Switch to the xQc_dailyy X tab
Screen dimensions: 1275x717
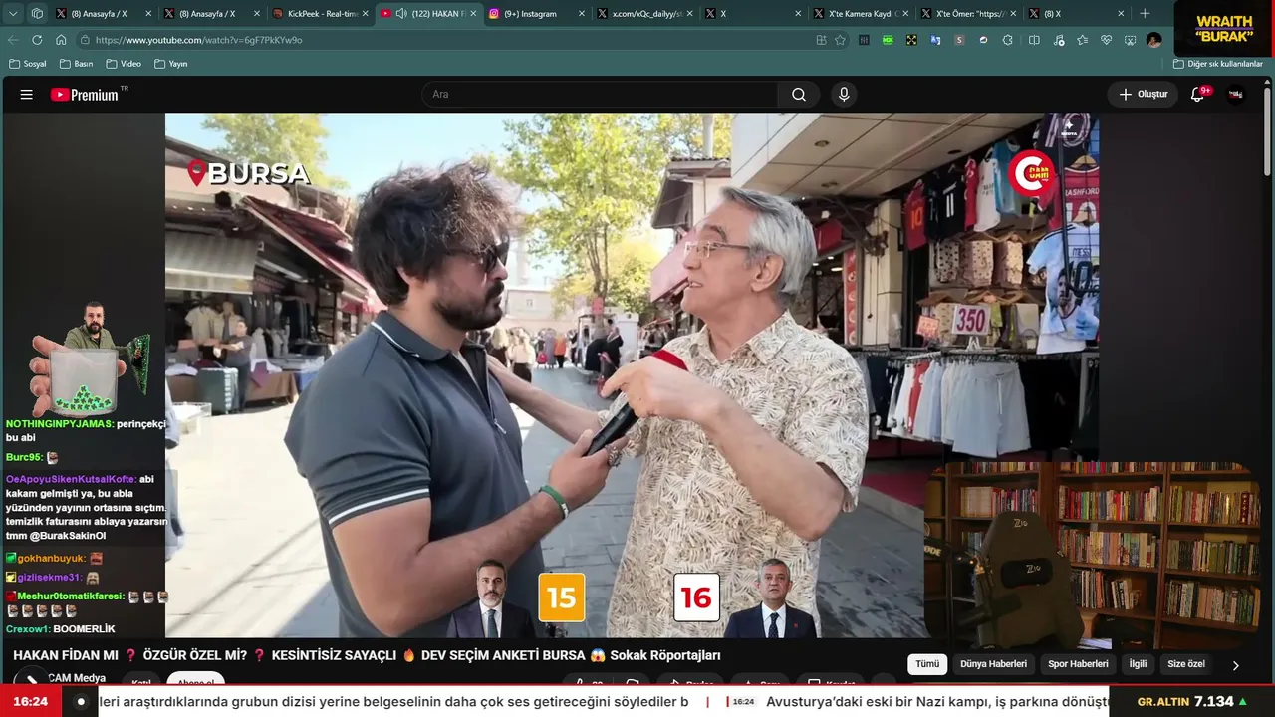click(x=643, y=14)
